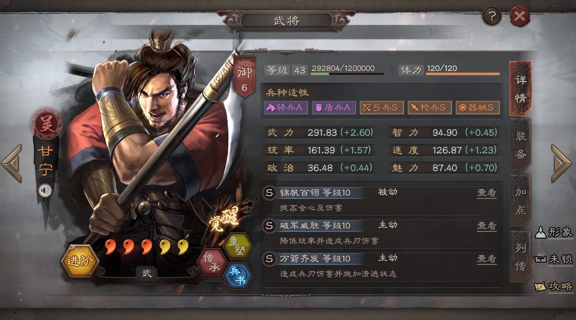Click the question mark help icon
The height and width of the screenshot is (320, 576).
click(x=492, y=17)
